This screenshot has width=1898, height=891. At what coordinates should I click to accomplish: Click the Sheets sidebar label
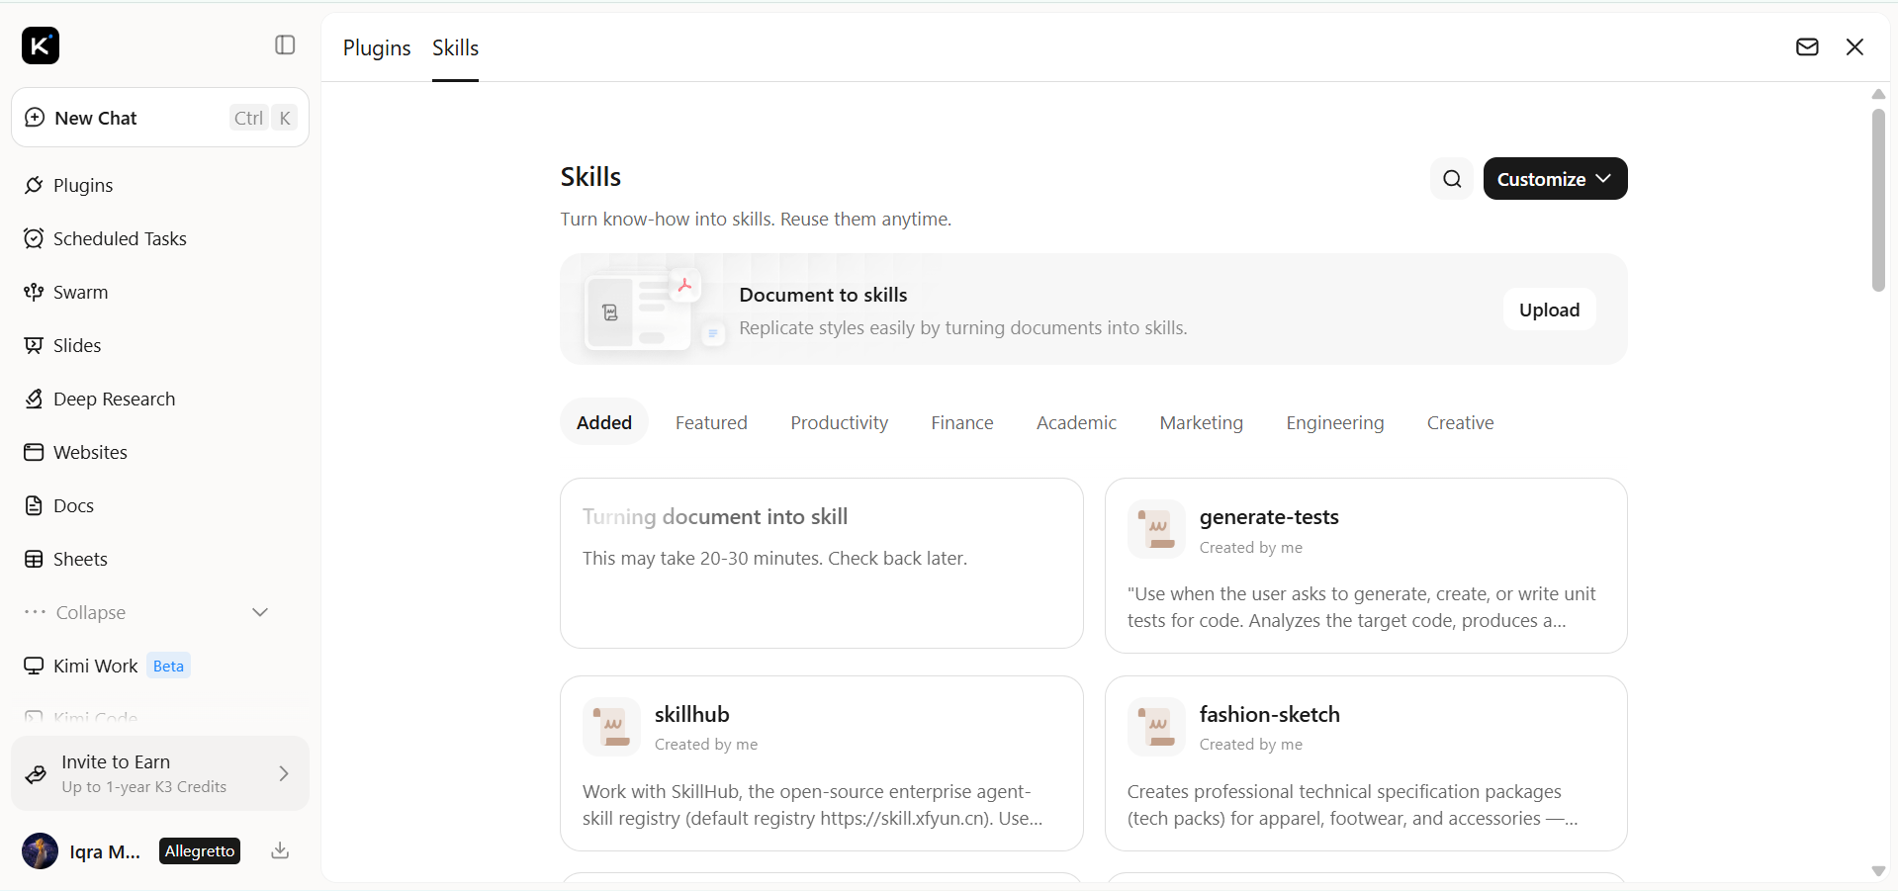click(80, 559)
